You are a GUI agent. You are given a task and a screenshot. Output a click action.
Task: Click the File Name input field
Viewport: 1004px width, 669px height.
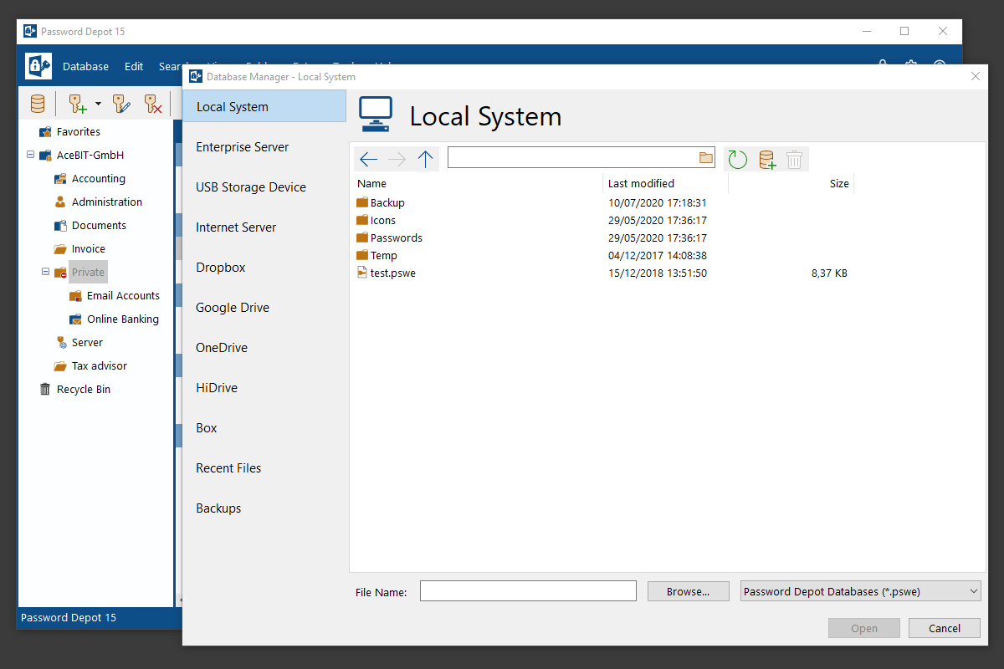point(528,591)
